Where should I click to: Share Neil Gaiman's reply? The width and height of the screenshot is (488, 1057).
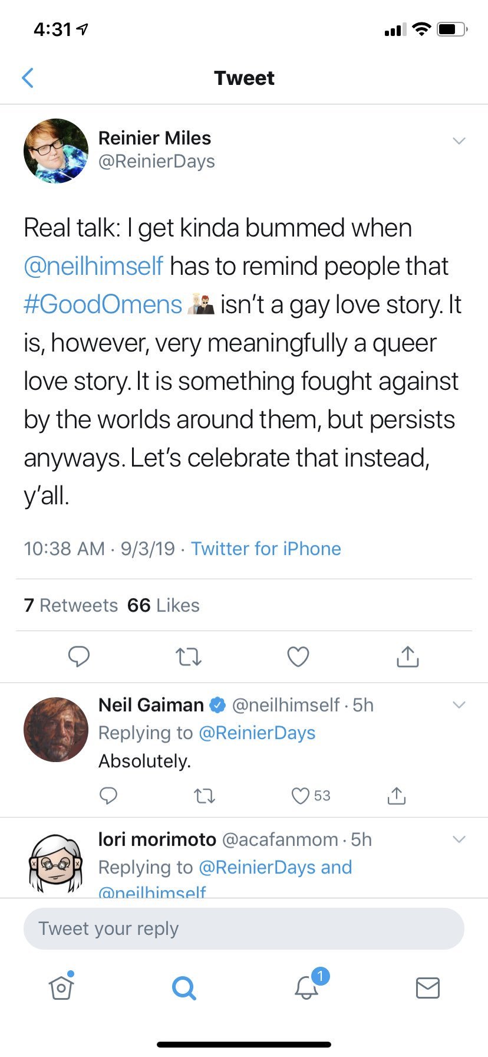click(x=397, y=796)
